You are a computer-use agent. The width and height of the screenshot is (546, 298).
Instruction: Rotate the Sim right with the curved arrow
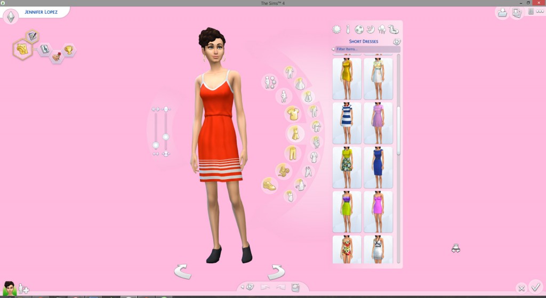coord(277,271)
